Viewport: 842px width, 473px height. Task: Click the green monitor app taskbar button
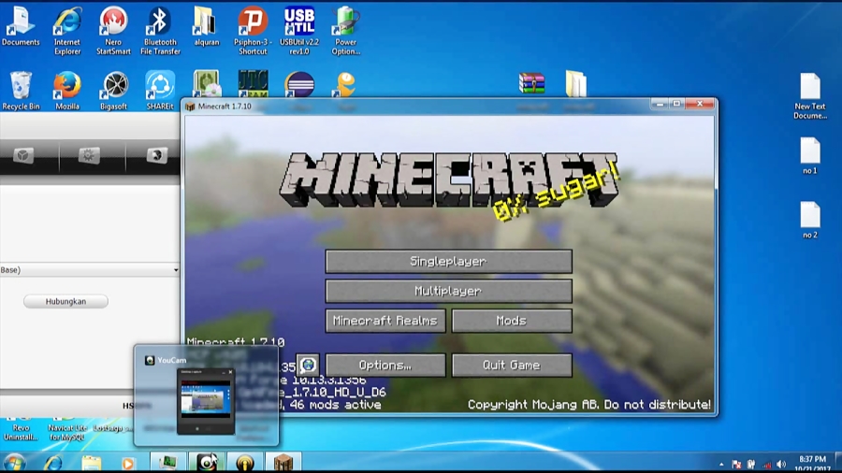[x=168, y=462]
